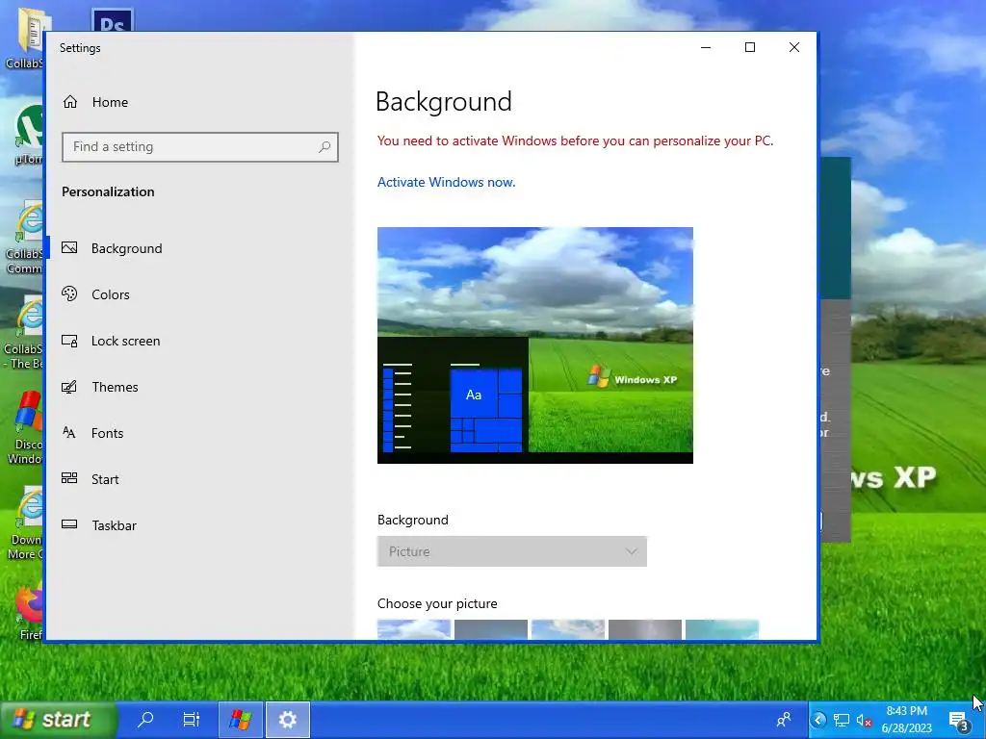Click the Colors palette icon
The height and width of the screenshot is (739, 986).
coord(69,293)
